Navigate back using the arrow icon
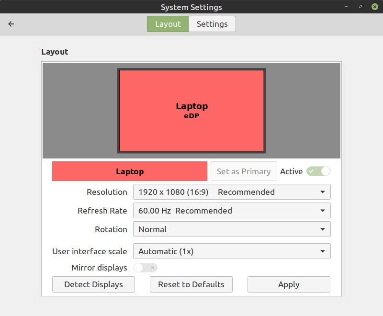The image size is (383, 316). click(x=11, y=23)
